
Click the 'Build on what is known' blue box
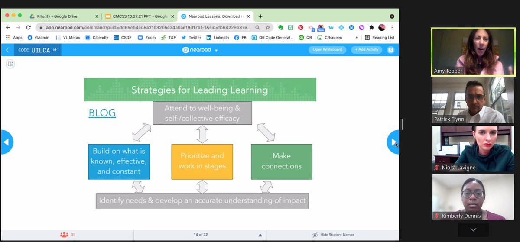pyautogui.click(x=119, y=161)
